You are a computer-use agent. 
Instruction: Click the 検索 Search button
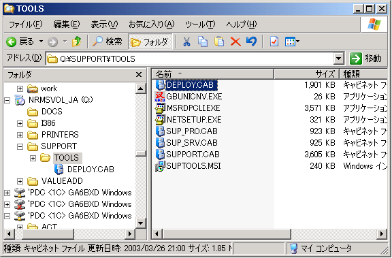click(108, 42)
